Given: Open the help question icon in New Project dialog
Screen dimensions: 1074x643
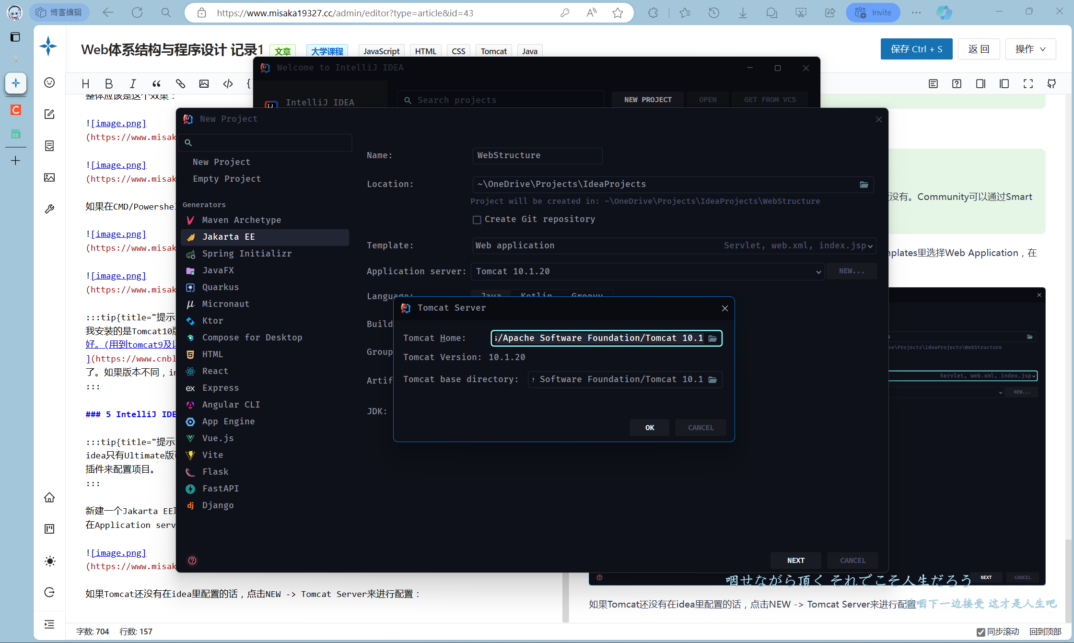Looking at the screenshot, I should (x=192, y=561).
